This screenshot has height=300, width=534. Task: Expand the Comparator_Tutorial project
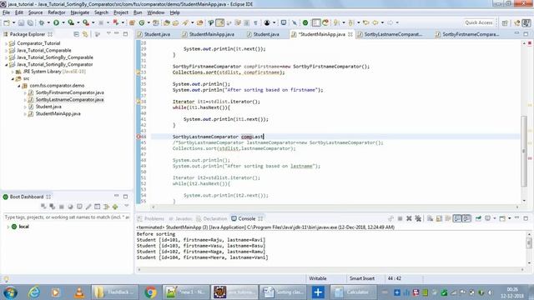coord(6,43)
